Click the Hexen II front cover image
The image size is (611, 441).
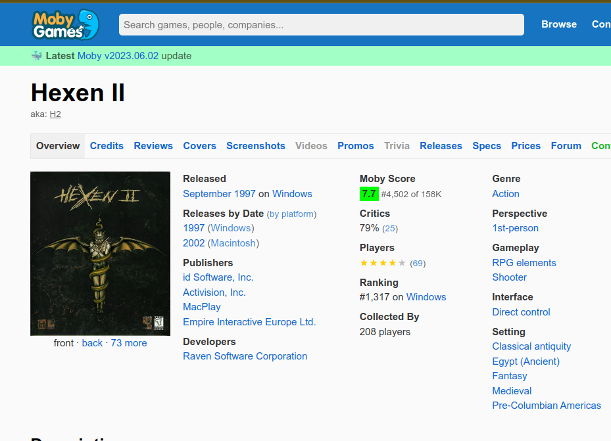click(x=100, y=254)
